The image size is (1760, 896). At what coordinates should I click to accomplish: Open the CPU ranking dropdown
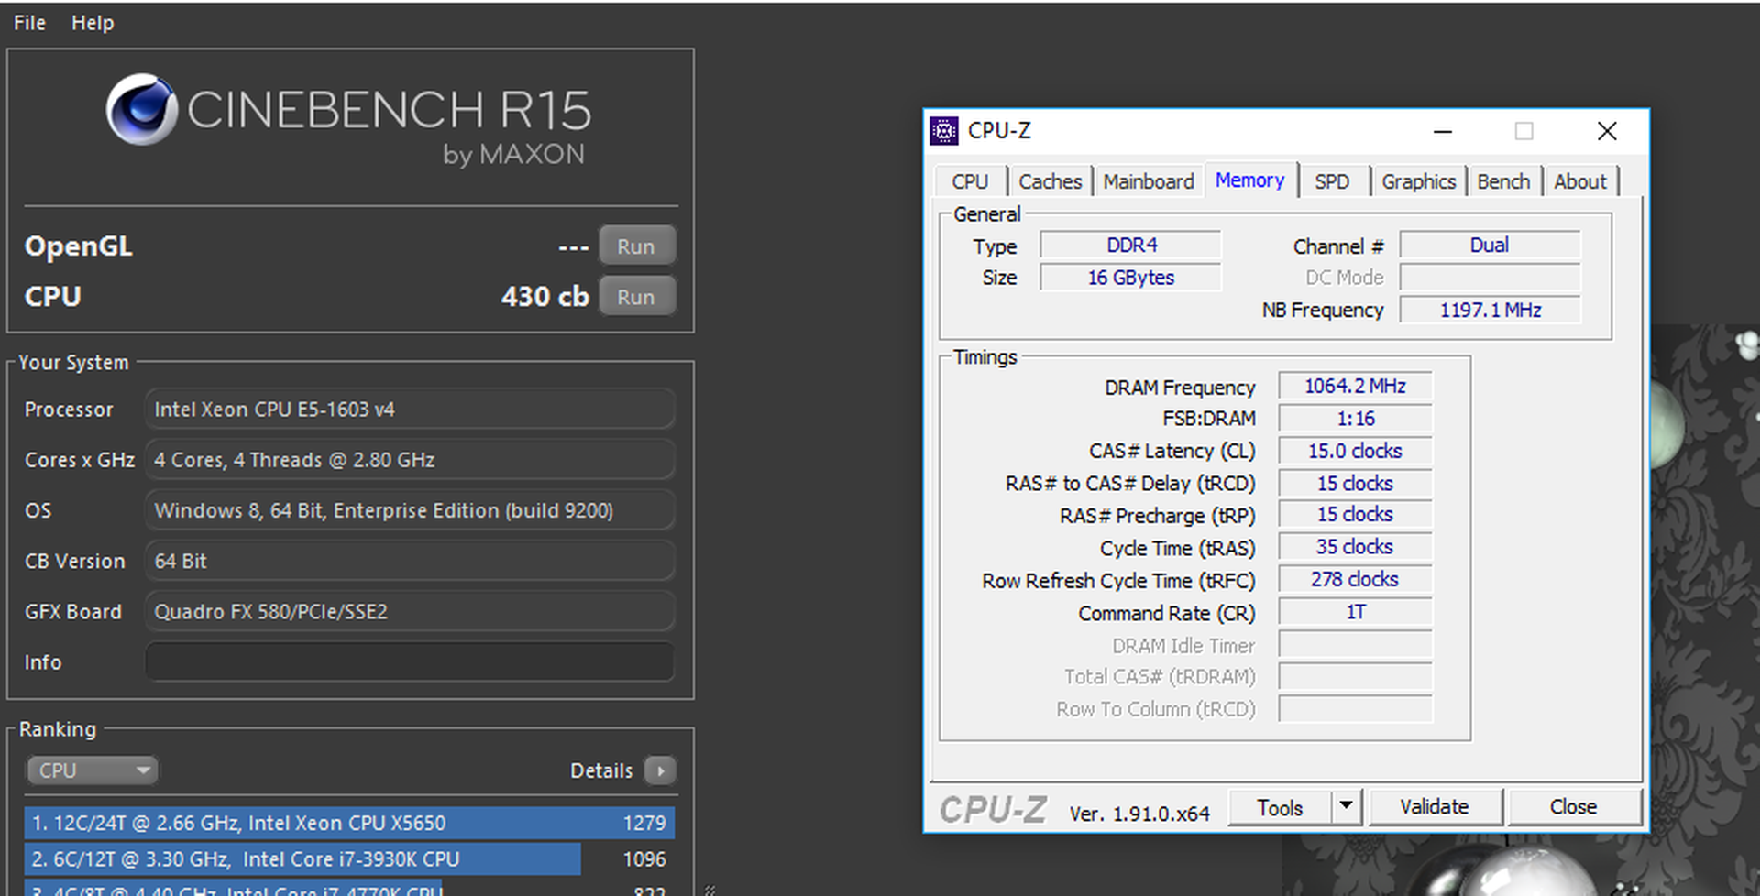(x=92, y=770)
